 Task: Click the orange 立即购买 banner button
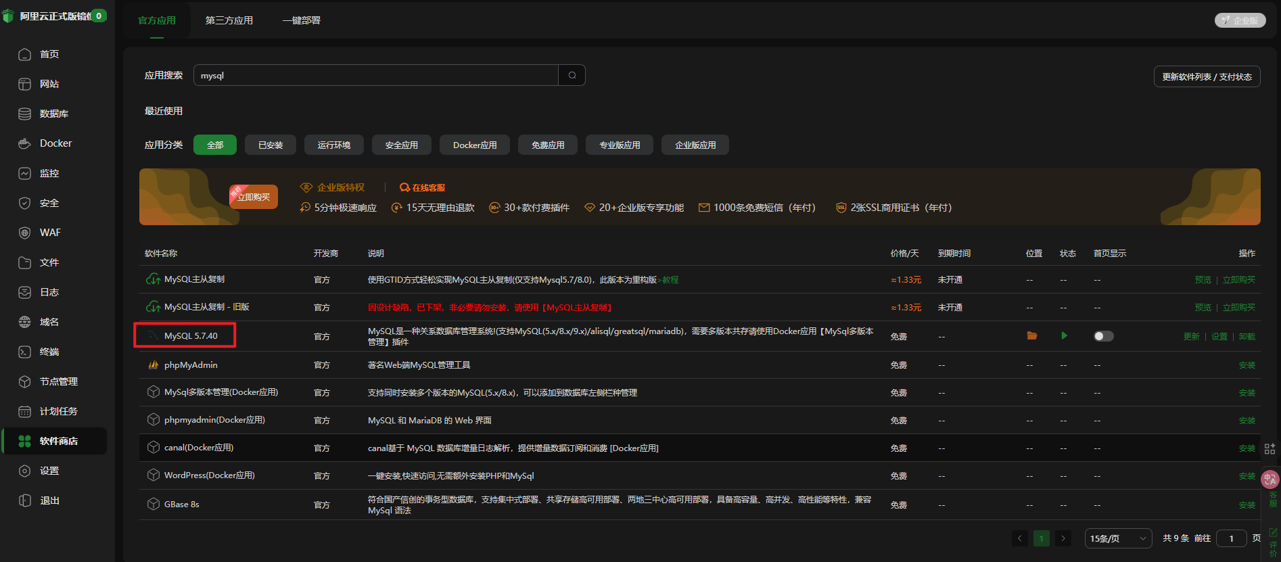click(254, 197)
